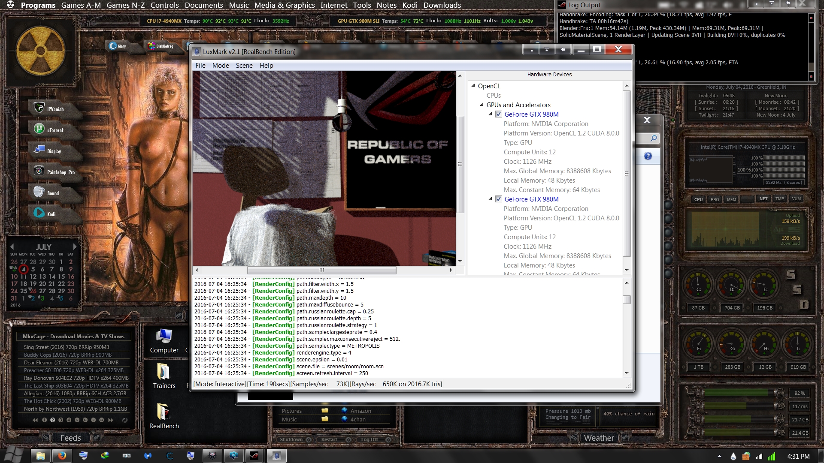The height and width of the screenshot is (463, 824).
Task: Open the Media & Graphics top menu
Action: pyautogui.click(x=285, y=5)
